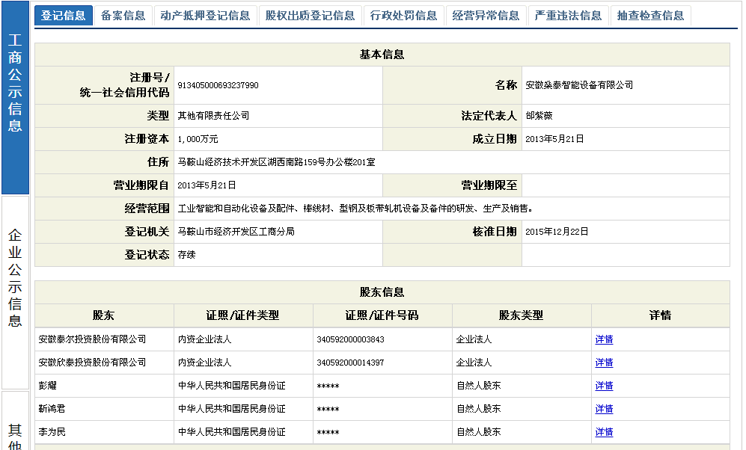View 详情 for shareholder 彭耀

click(x=604, y=386)
